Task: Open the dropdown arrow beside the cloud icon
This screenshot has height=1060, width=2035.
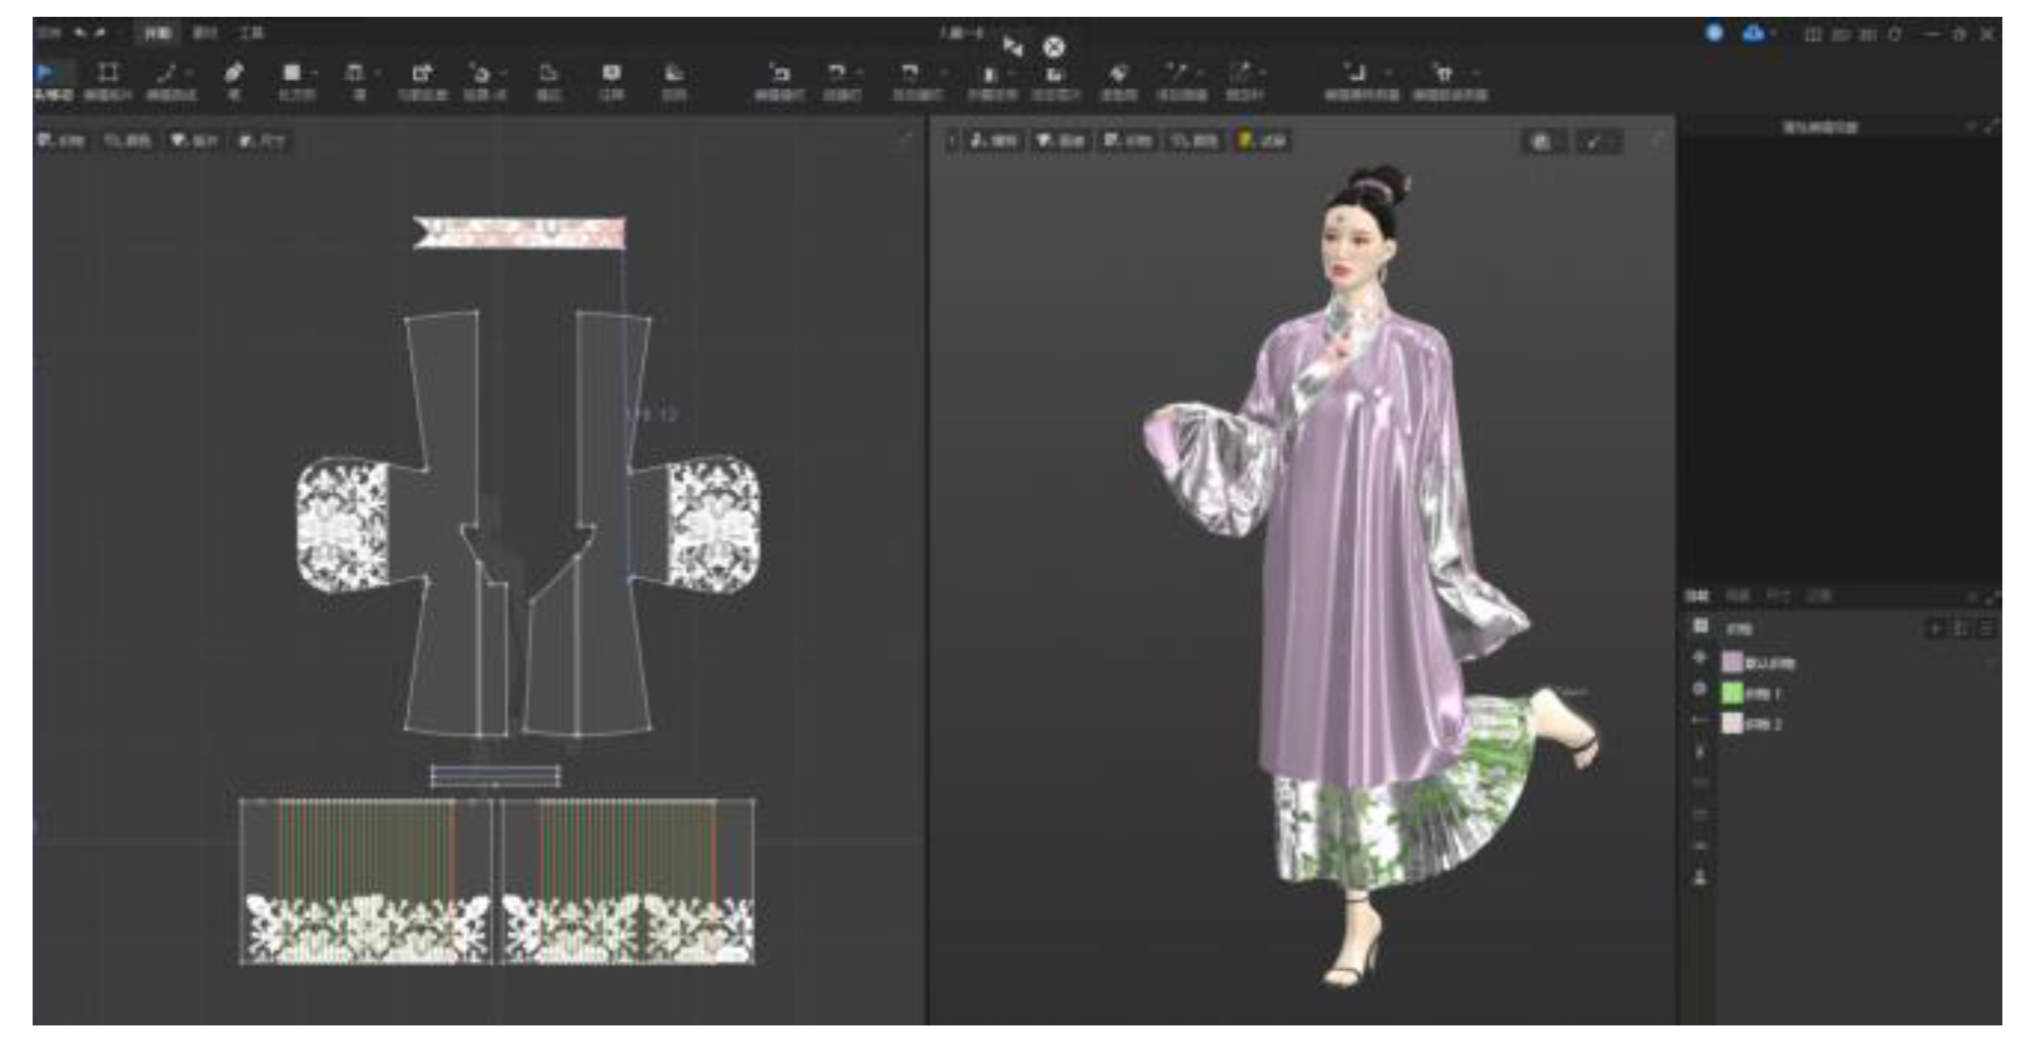Action: (1773, 34)
